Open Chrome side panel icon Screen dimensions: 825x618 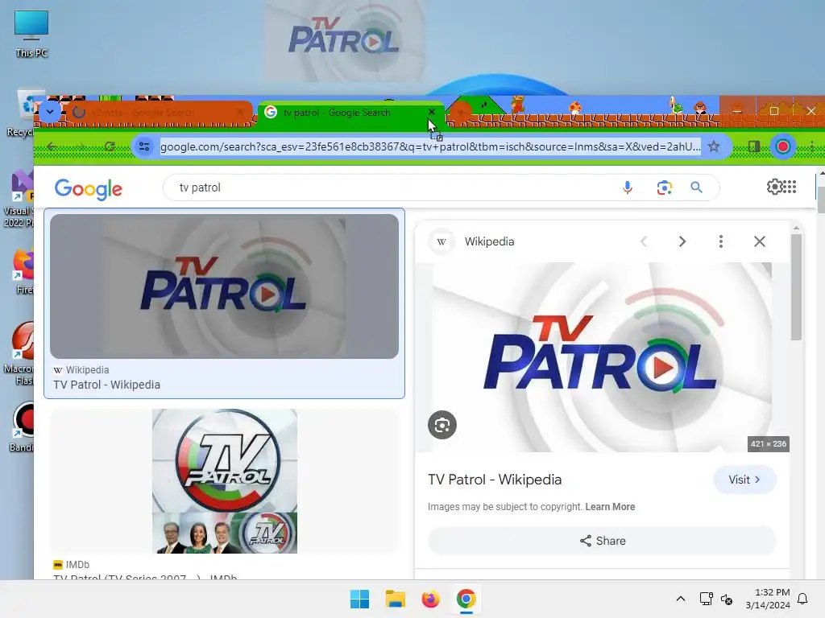754,146
